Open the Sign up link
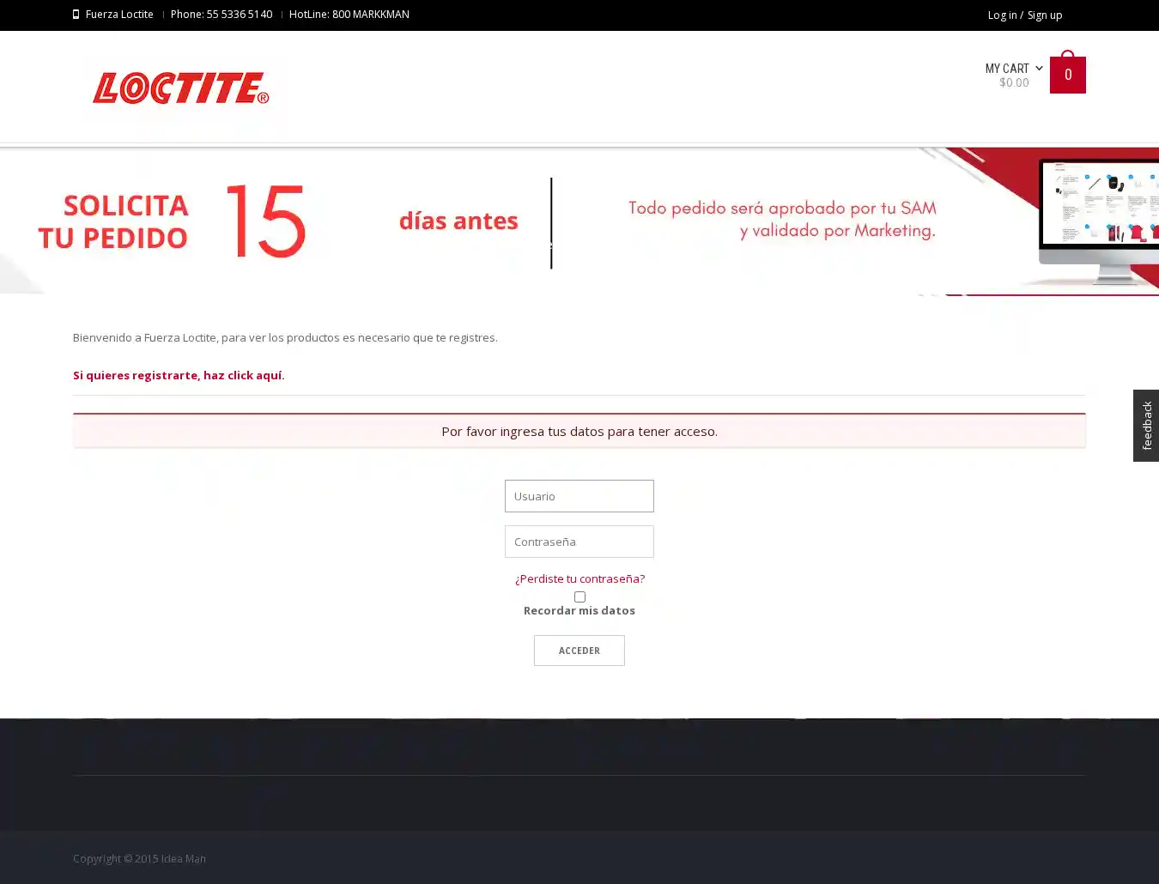The width and height of the screenshot is (1159, 884). point(1045,15)
